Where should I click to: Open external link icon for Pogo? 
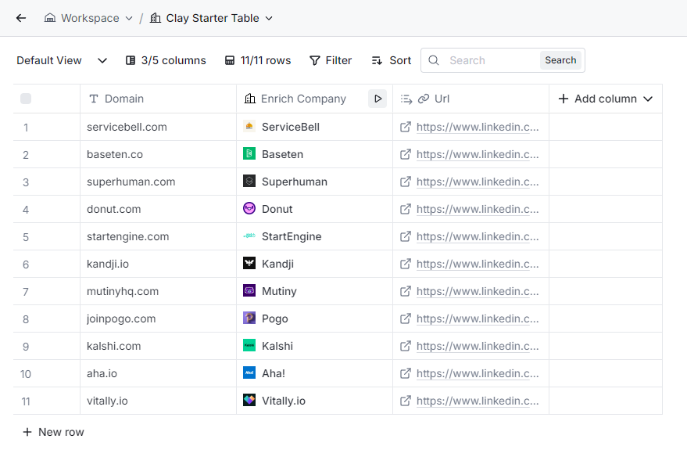click(406, 318)
